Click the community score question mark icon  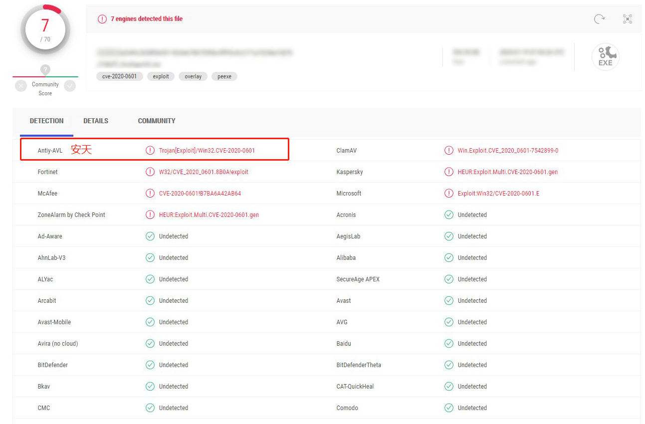coord(45,70)
